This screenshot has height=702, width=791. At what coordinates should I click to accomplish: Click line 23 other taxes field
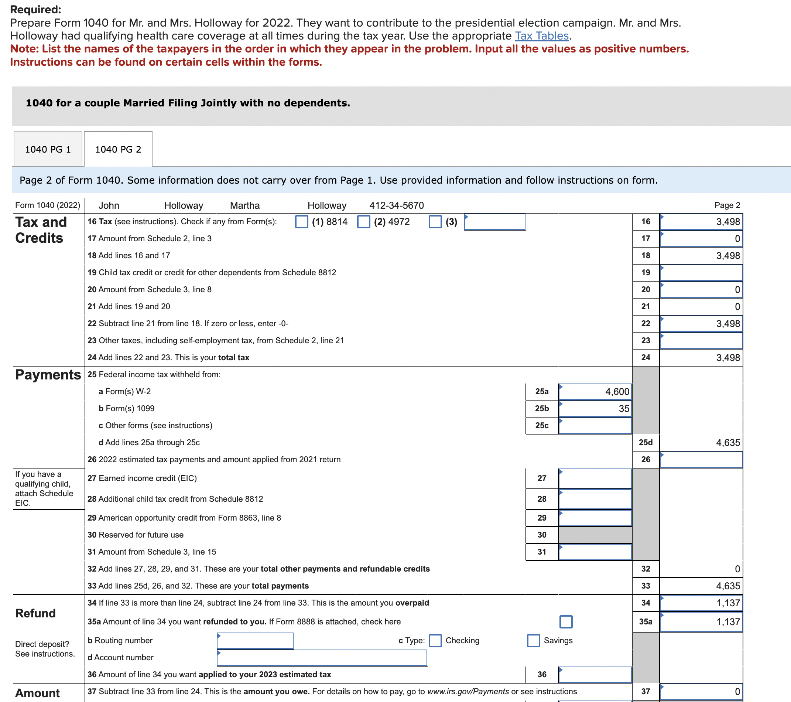[701, 341]
